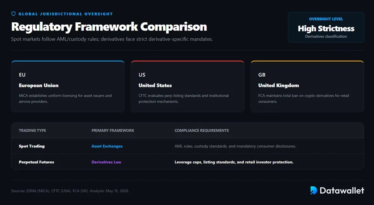This screenshot has height=205, width=374.
Task: Click the Oversight Level label
Action: click(326, 19)
